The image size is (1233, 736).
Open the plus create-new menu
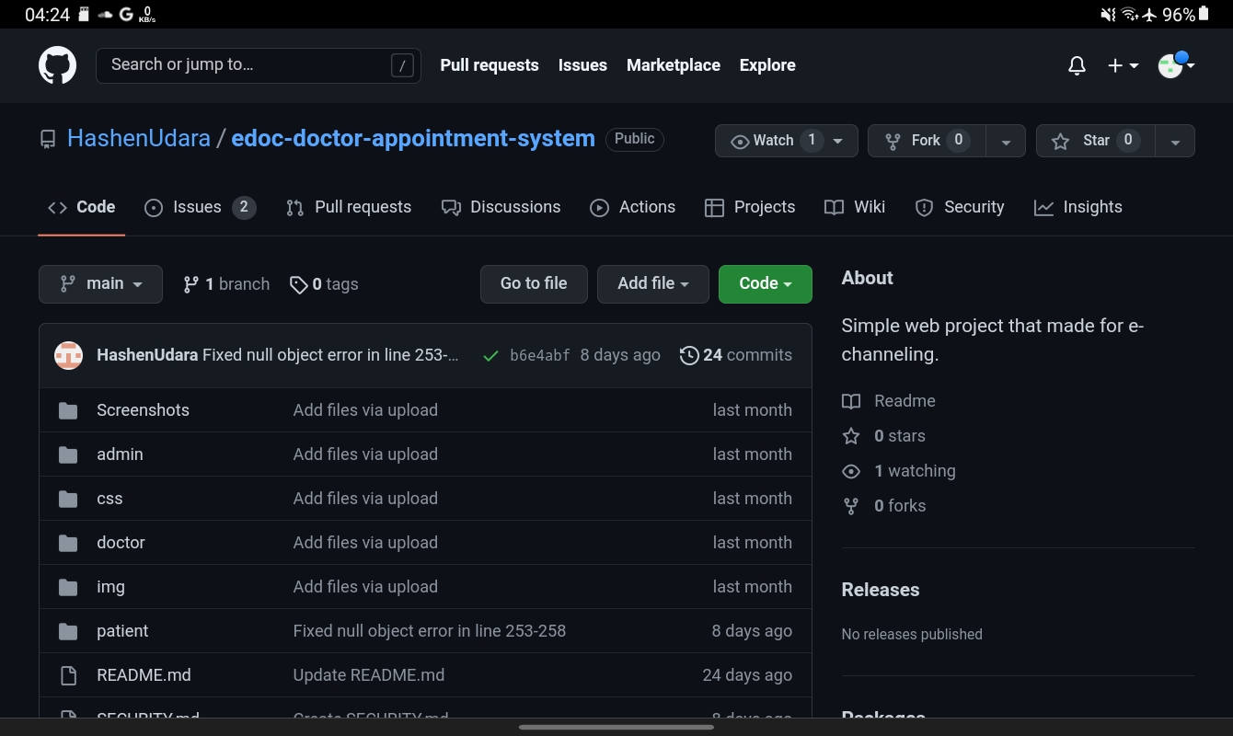tap(1123, 65)
